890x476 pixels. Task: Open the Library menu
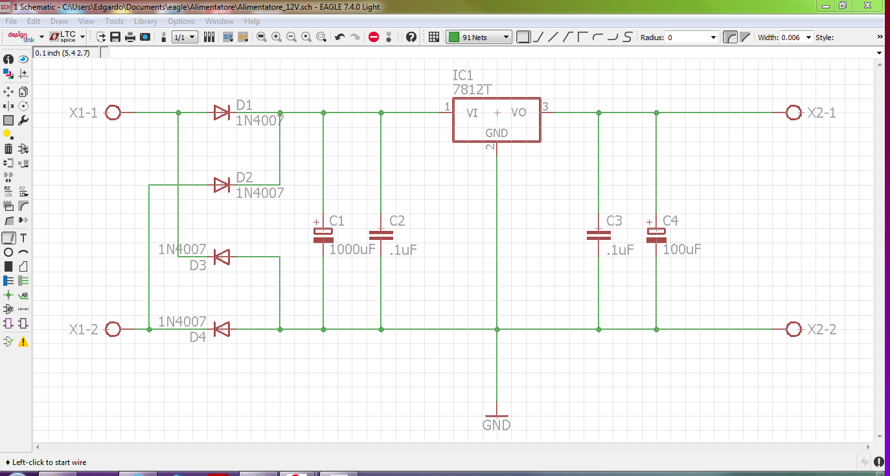pyautogui.click(x=145, y=21)
